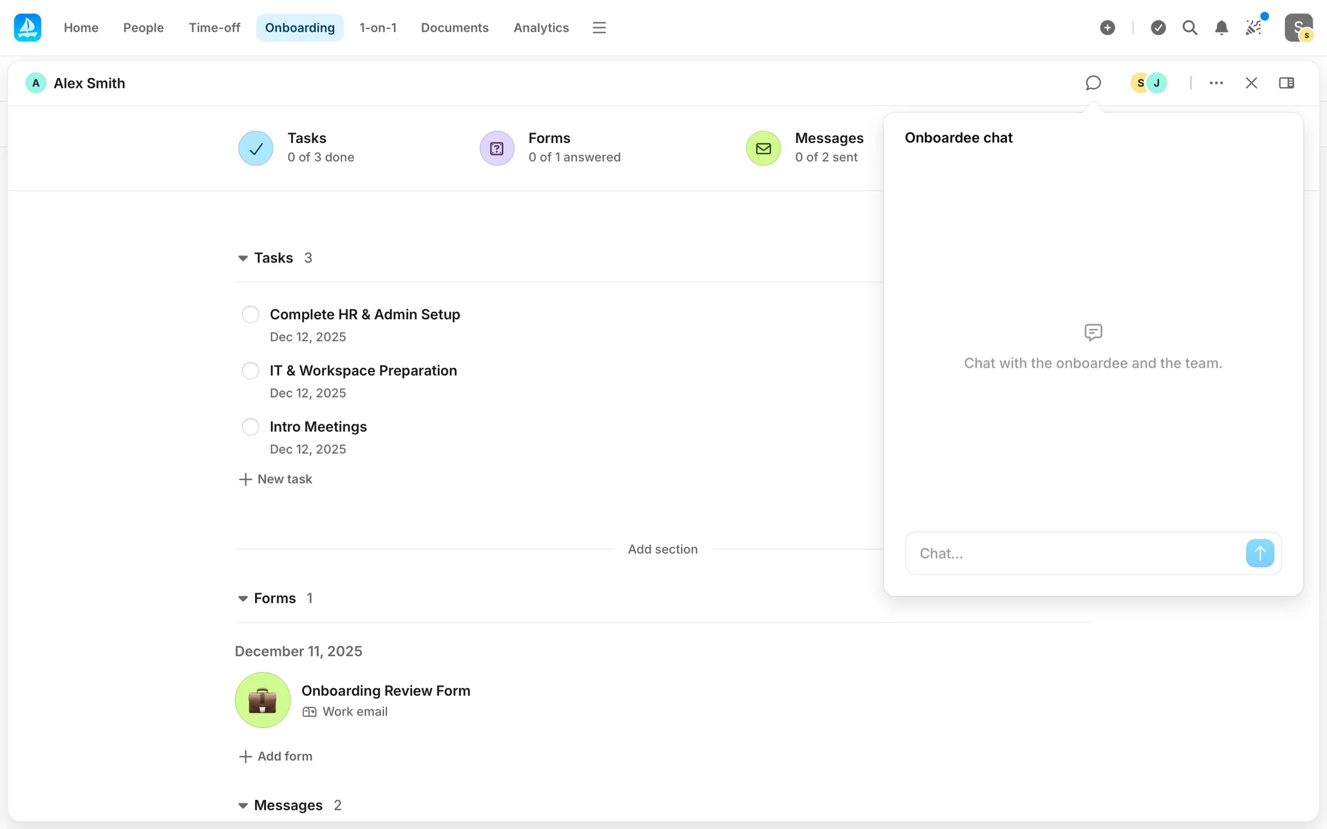Collapse the Forms section
Screen dimensions: 1327x829
(x=243, y=599)
